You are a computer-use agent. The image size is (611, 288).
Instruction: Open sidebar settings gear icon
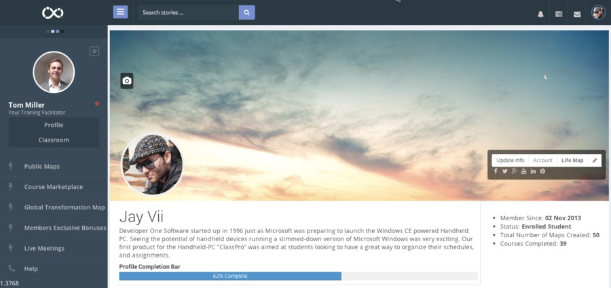point(94,51)
